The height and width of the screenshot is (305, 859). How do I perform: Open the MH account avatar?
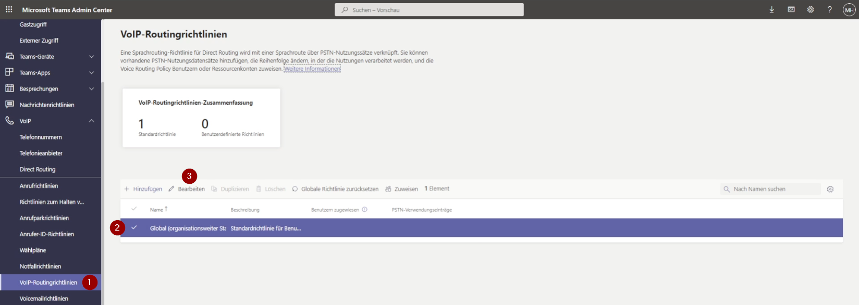849,10
